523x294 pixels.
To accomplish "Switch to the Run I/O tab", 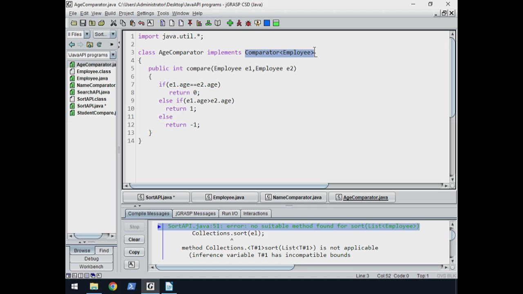I will [230, 214].
